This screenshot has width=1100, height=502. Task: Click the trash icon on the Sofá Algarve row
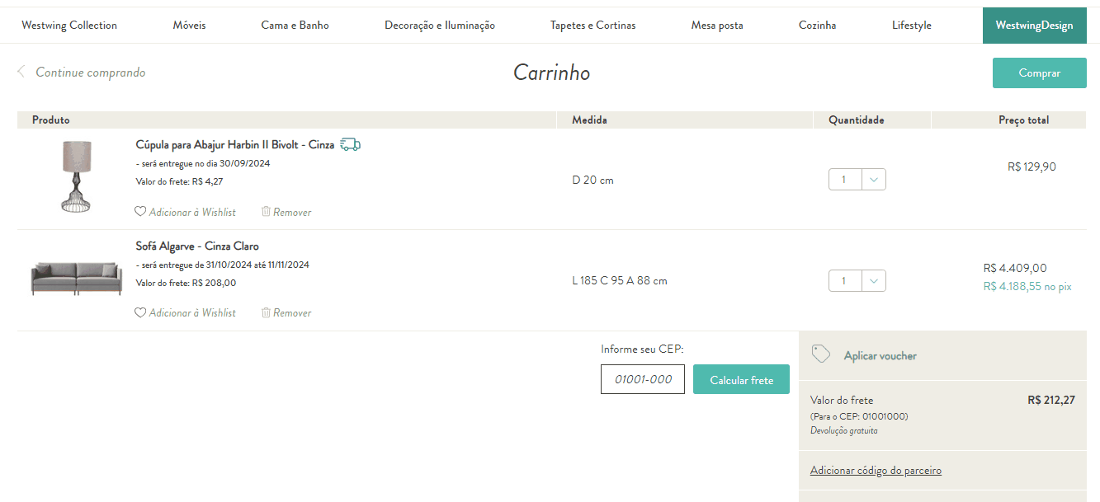point(266,312)
